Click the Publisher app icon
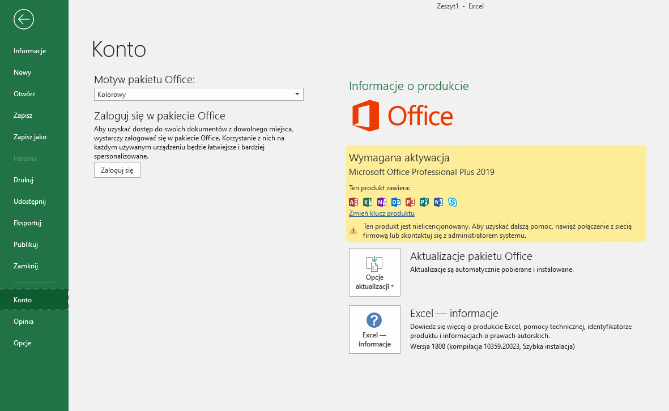 coord(424,202)
